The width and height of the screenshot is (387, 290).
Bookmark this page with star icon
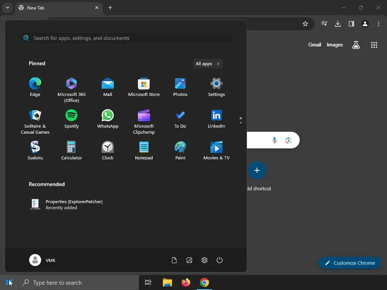coord(305,24)
